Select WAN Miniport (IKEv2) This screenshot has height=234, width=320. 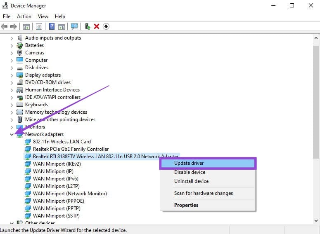tap(57, 164)
